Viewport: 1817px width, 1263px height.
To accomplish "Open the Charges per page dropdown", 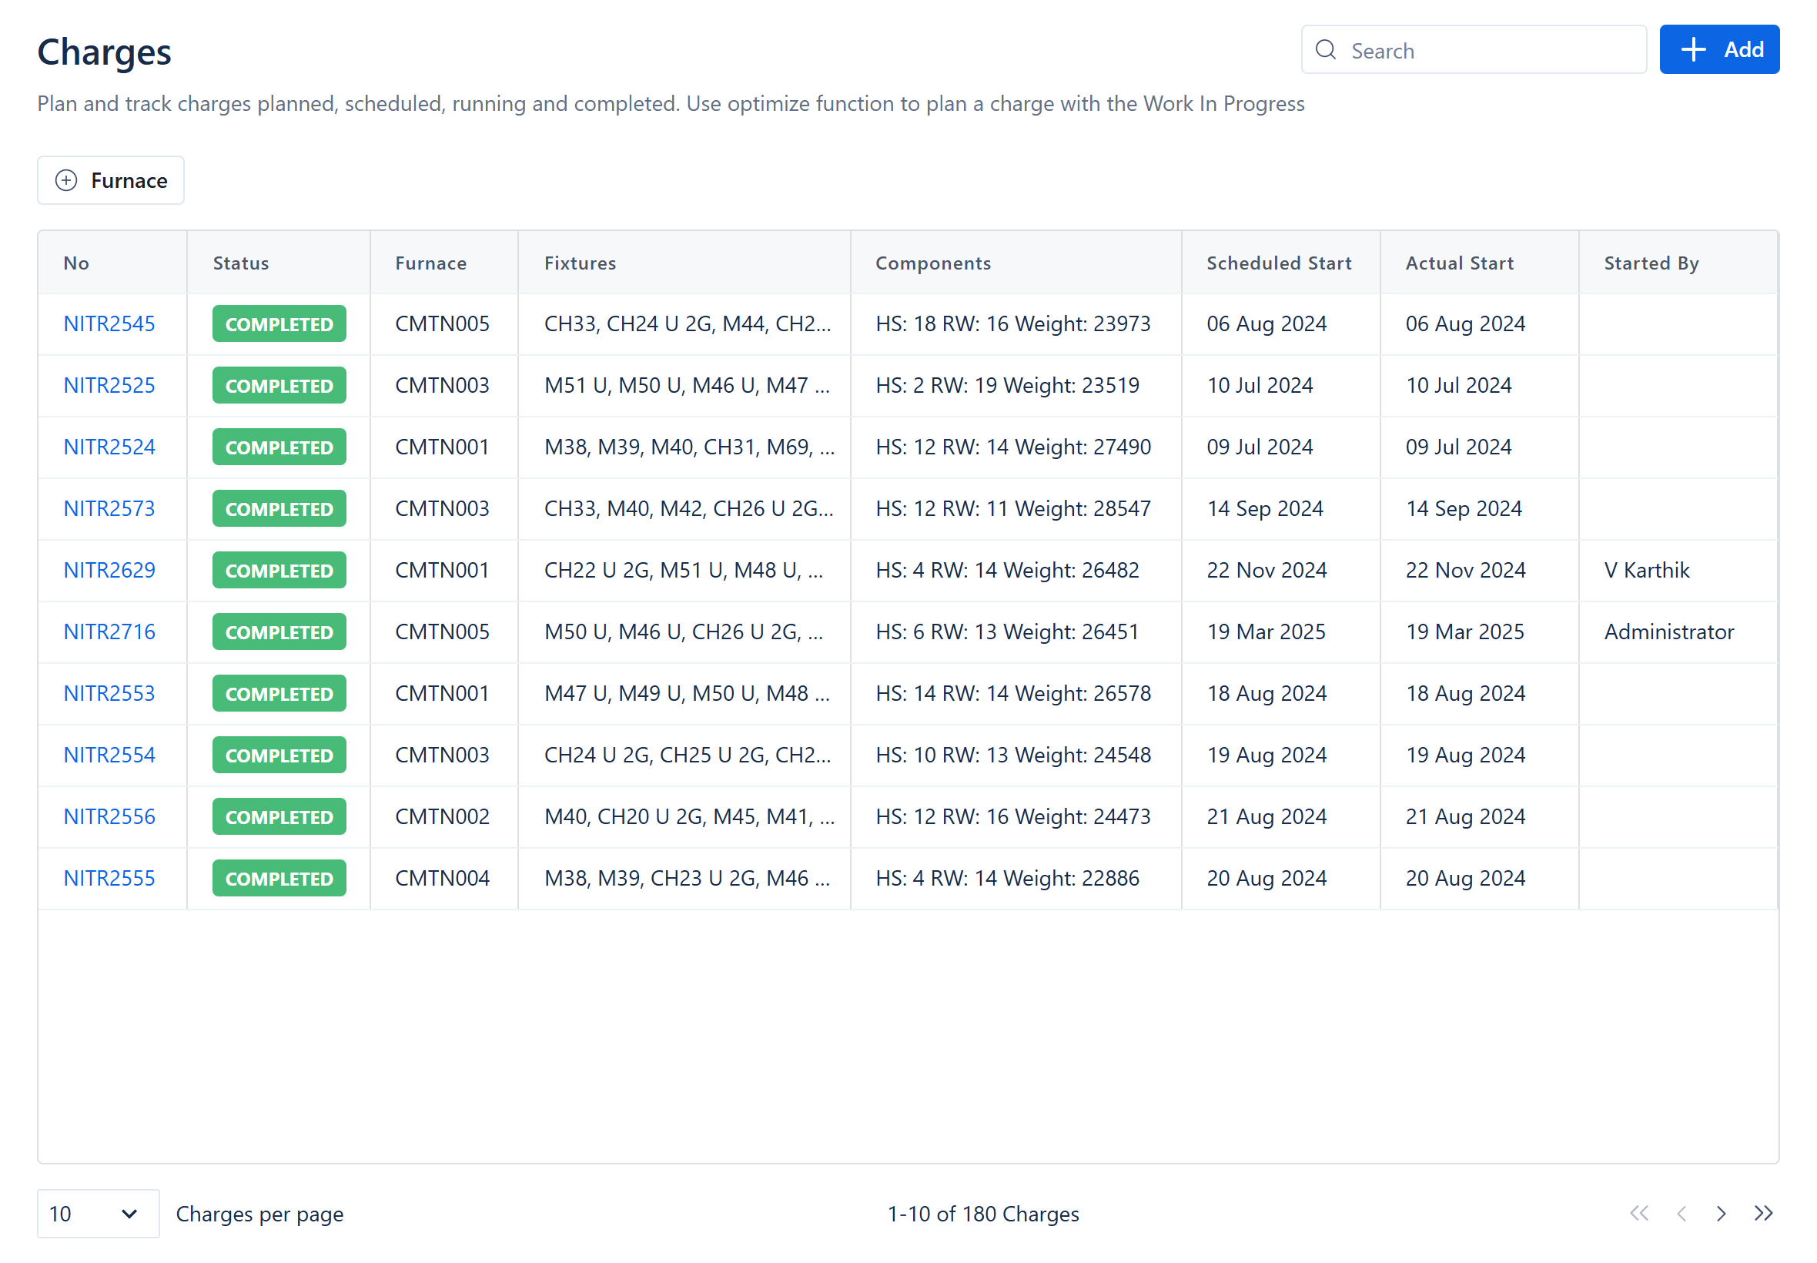I will point(97,1213).
